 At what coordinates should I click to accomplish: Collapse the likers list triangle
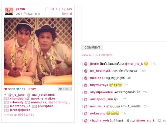tap(5, 95)
